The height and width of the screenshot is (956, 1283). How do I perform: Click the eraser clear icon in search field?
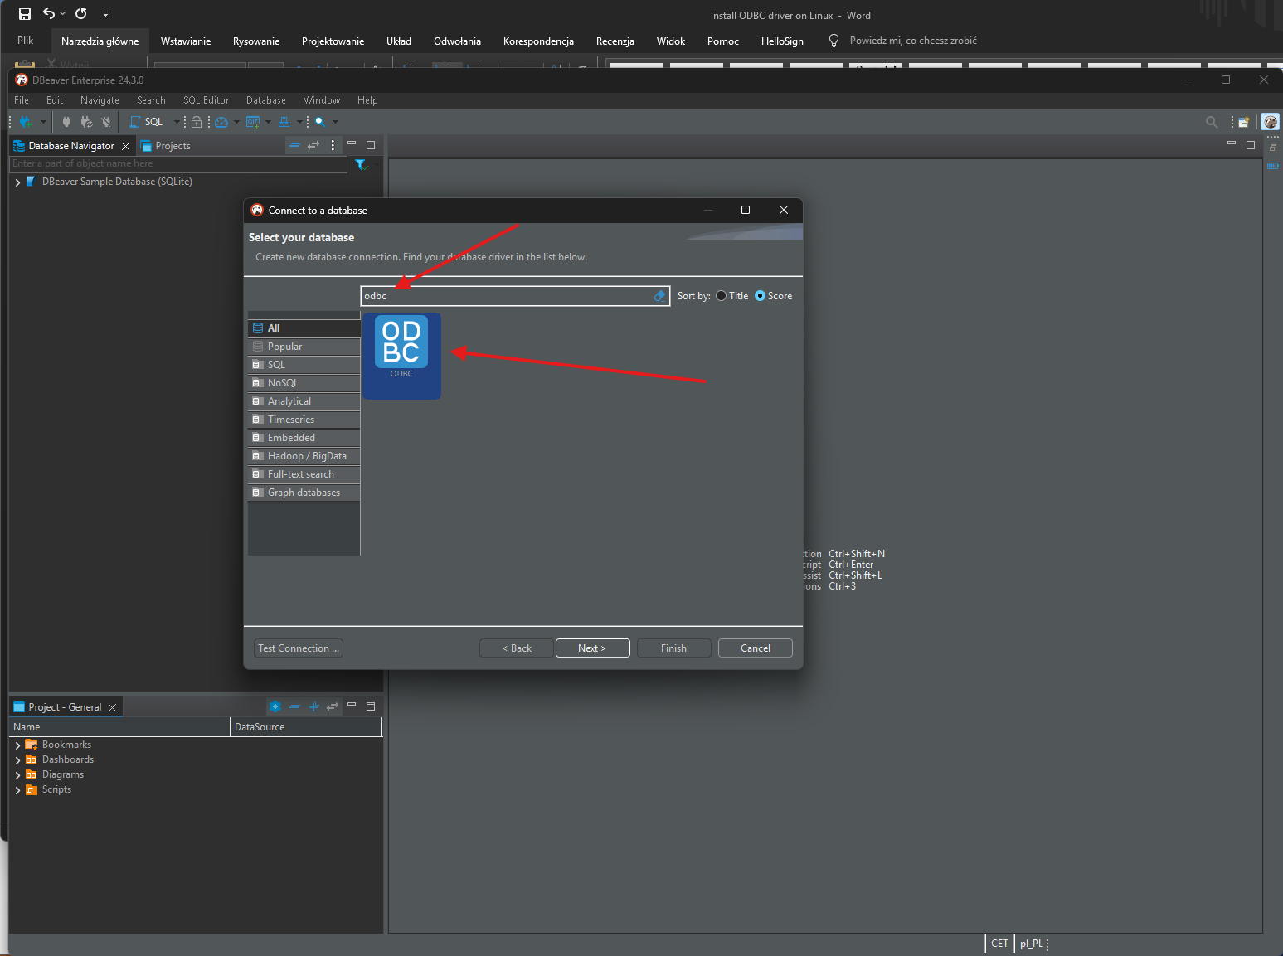coord(659,296)
